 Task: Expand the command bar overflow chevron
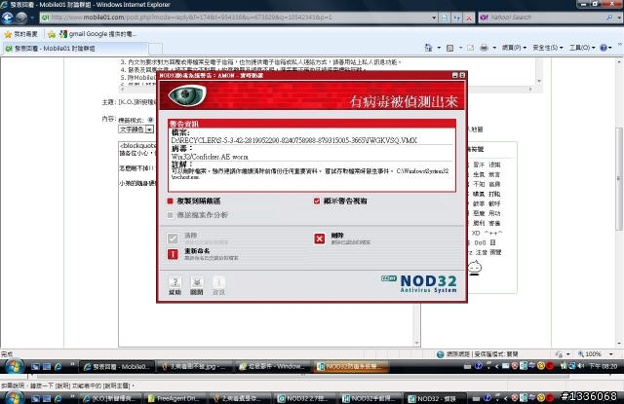coord(619,45)
